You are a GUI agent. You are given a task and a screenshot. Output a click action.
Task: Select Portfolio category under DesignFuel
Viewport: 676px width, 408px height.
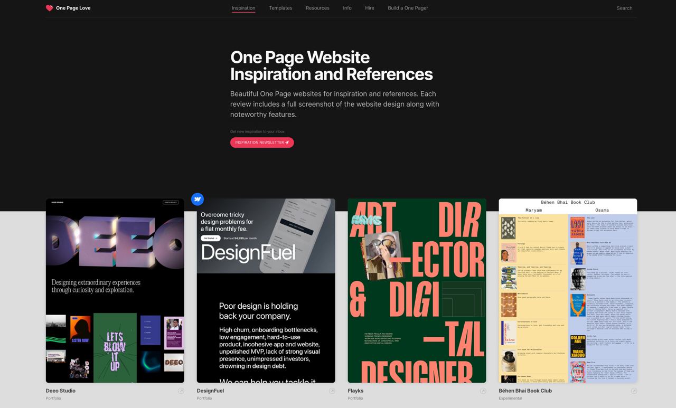point(204,398)
